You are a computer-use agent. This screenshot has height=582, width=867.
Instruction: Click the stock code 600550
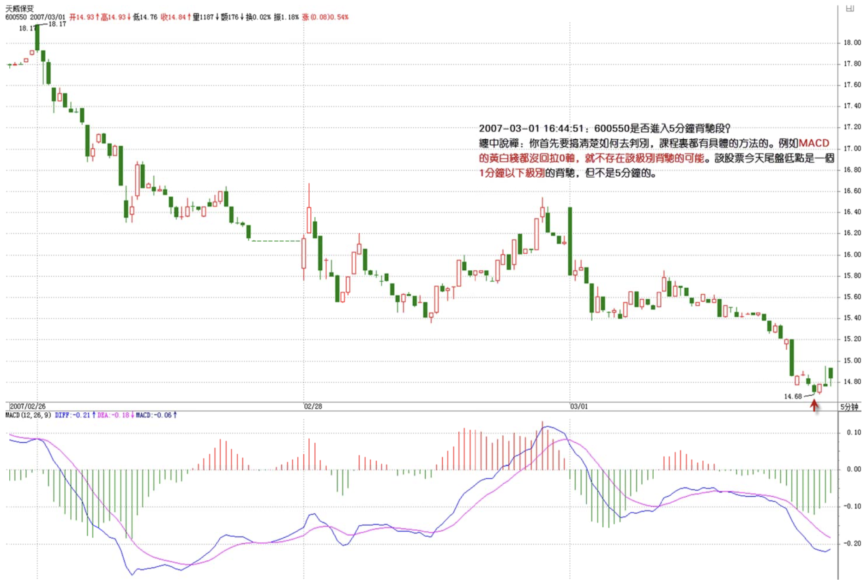16,17
